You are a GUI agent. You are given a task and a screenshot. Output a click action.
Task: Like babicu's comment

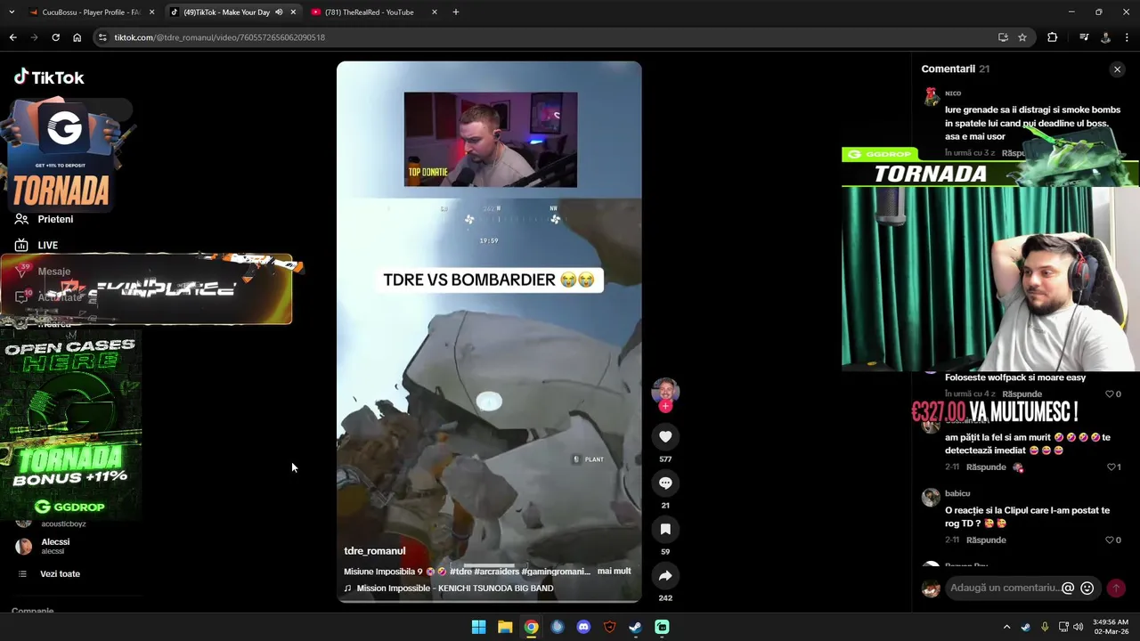point(1111,540)
